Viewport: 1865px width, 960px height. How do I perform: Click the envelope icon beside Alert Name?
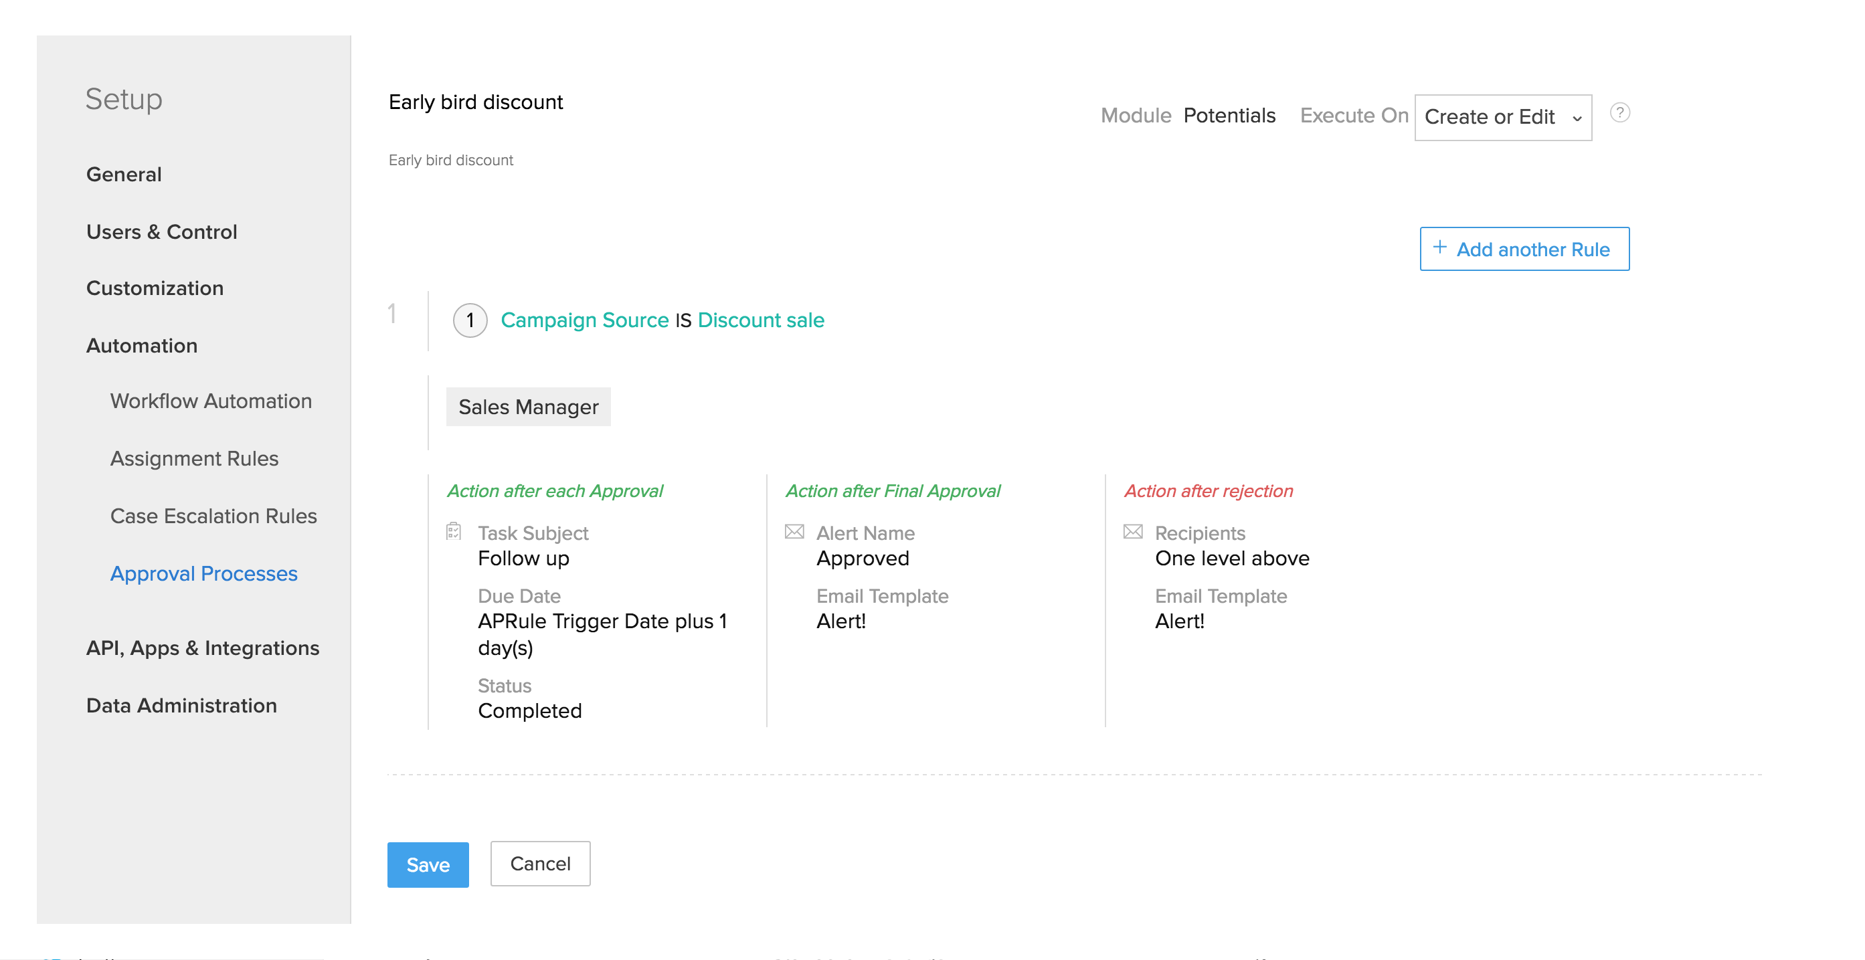tap(794, 531)
